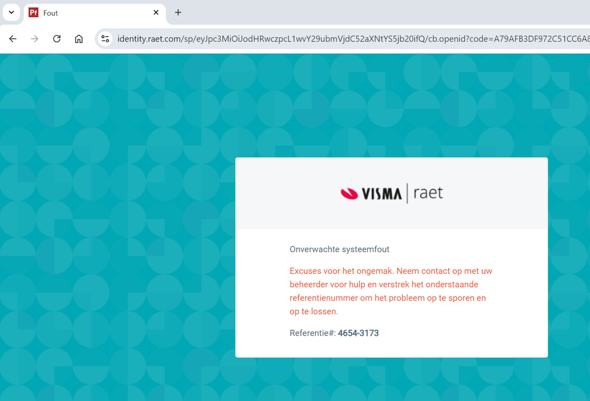Image resolution: width=590 pixels, height=401 pixels.
Task: Click the Visma Raet logo
Action: pos(392,193)
